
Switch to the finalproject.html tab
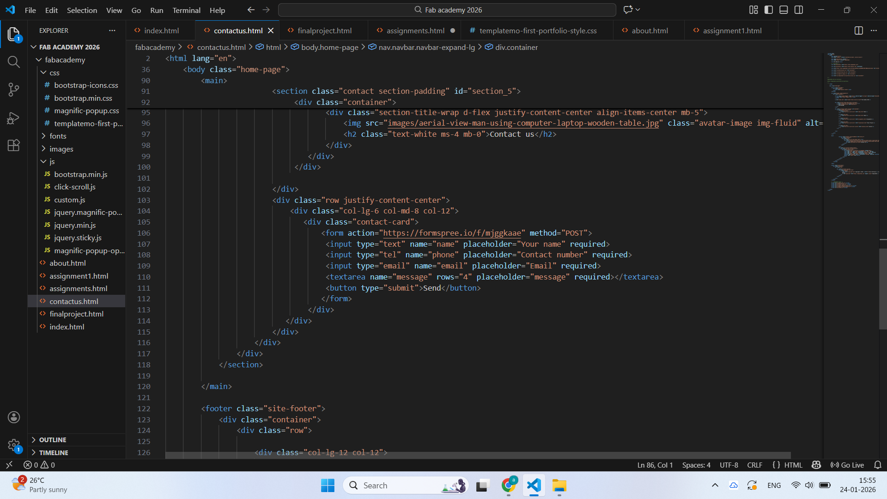point(324,30)
